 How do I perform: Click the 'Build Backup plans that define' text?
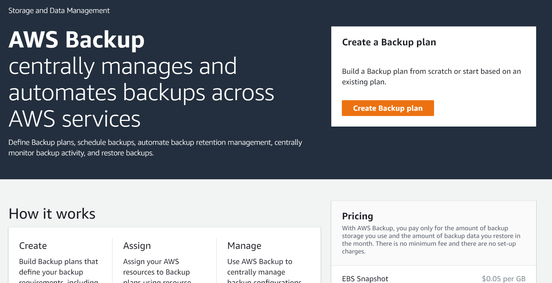tap(59, 271)
